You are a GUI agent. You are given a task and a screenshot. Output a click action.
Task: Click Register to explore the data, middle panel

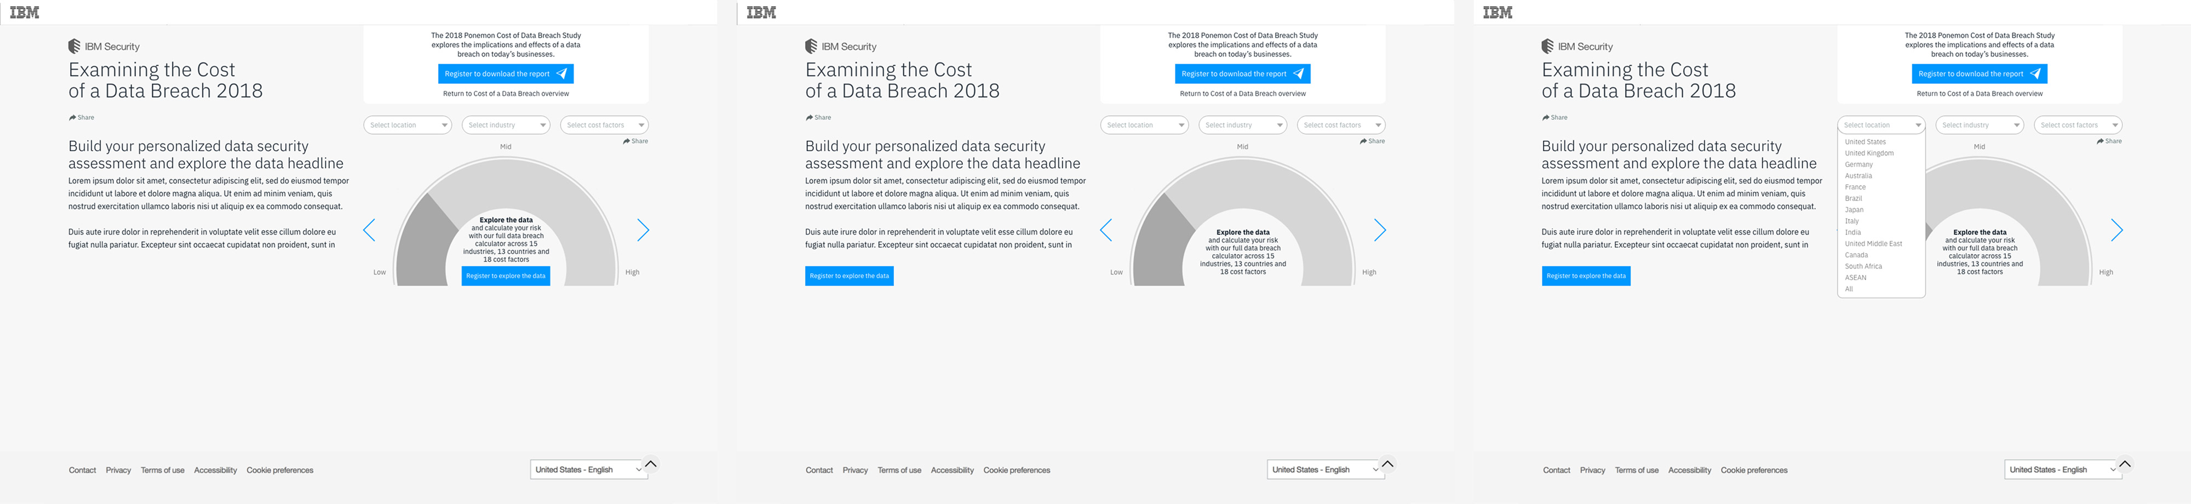tap(849, 276)
